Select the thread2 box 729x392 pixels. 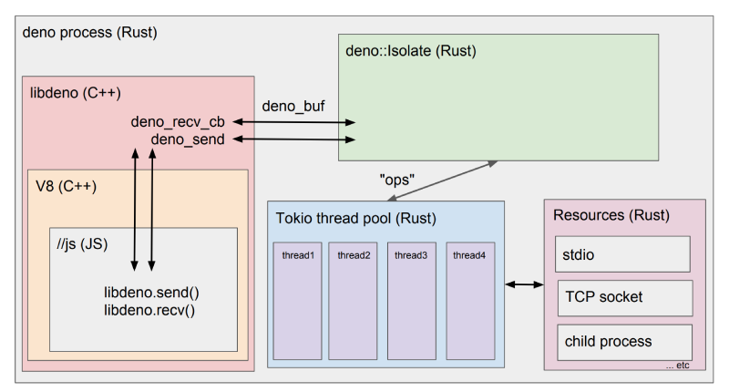353,301
